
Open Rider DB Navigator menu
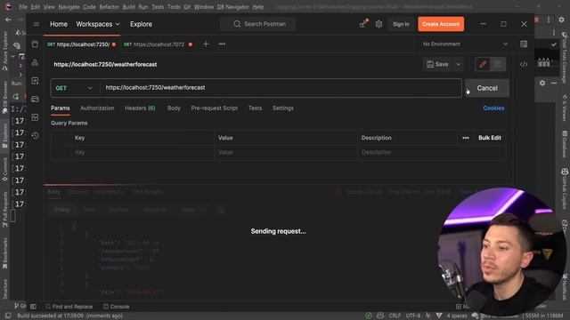[x=232, y=7]
